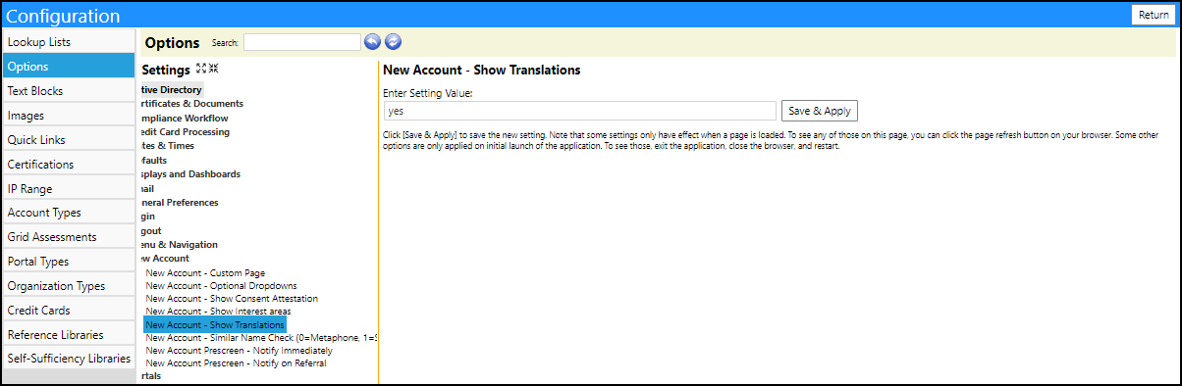Select New Account - Show Interest areas

click(x=217, y=312)
